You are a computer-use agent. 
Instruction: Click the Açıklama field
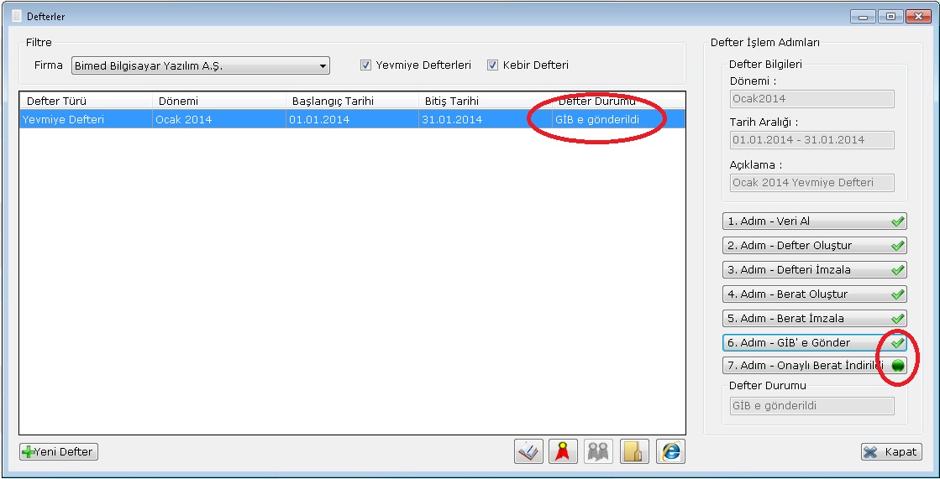click(x=811, y=183)
